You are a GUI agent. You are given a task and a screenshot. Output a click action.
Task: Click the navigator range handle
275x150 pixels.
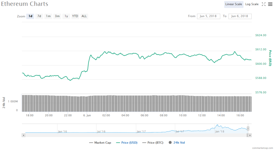(248, 128)
